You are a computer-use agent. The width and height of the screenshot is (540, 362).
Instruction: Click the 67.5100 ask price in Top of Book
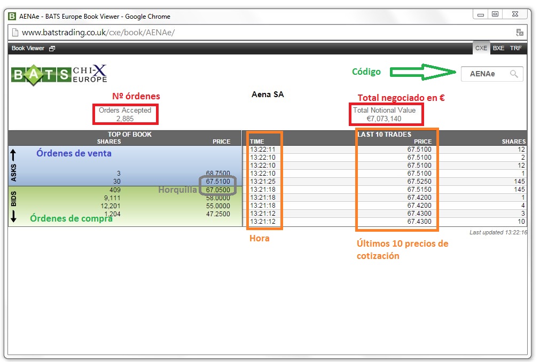click(x=218, y=182)
